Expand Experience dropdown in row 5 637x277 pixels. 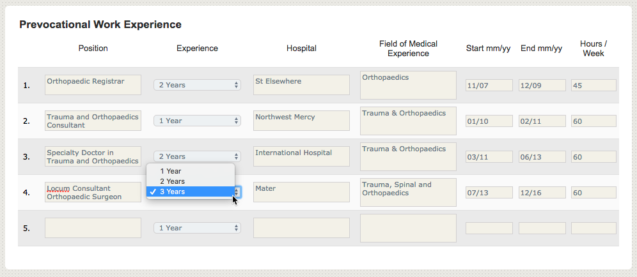click(197, 228)
